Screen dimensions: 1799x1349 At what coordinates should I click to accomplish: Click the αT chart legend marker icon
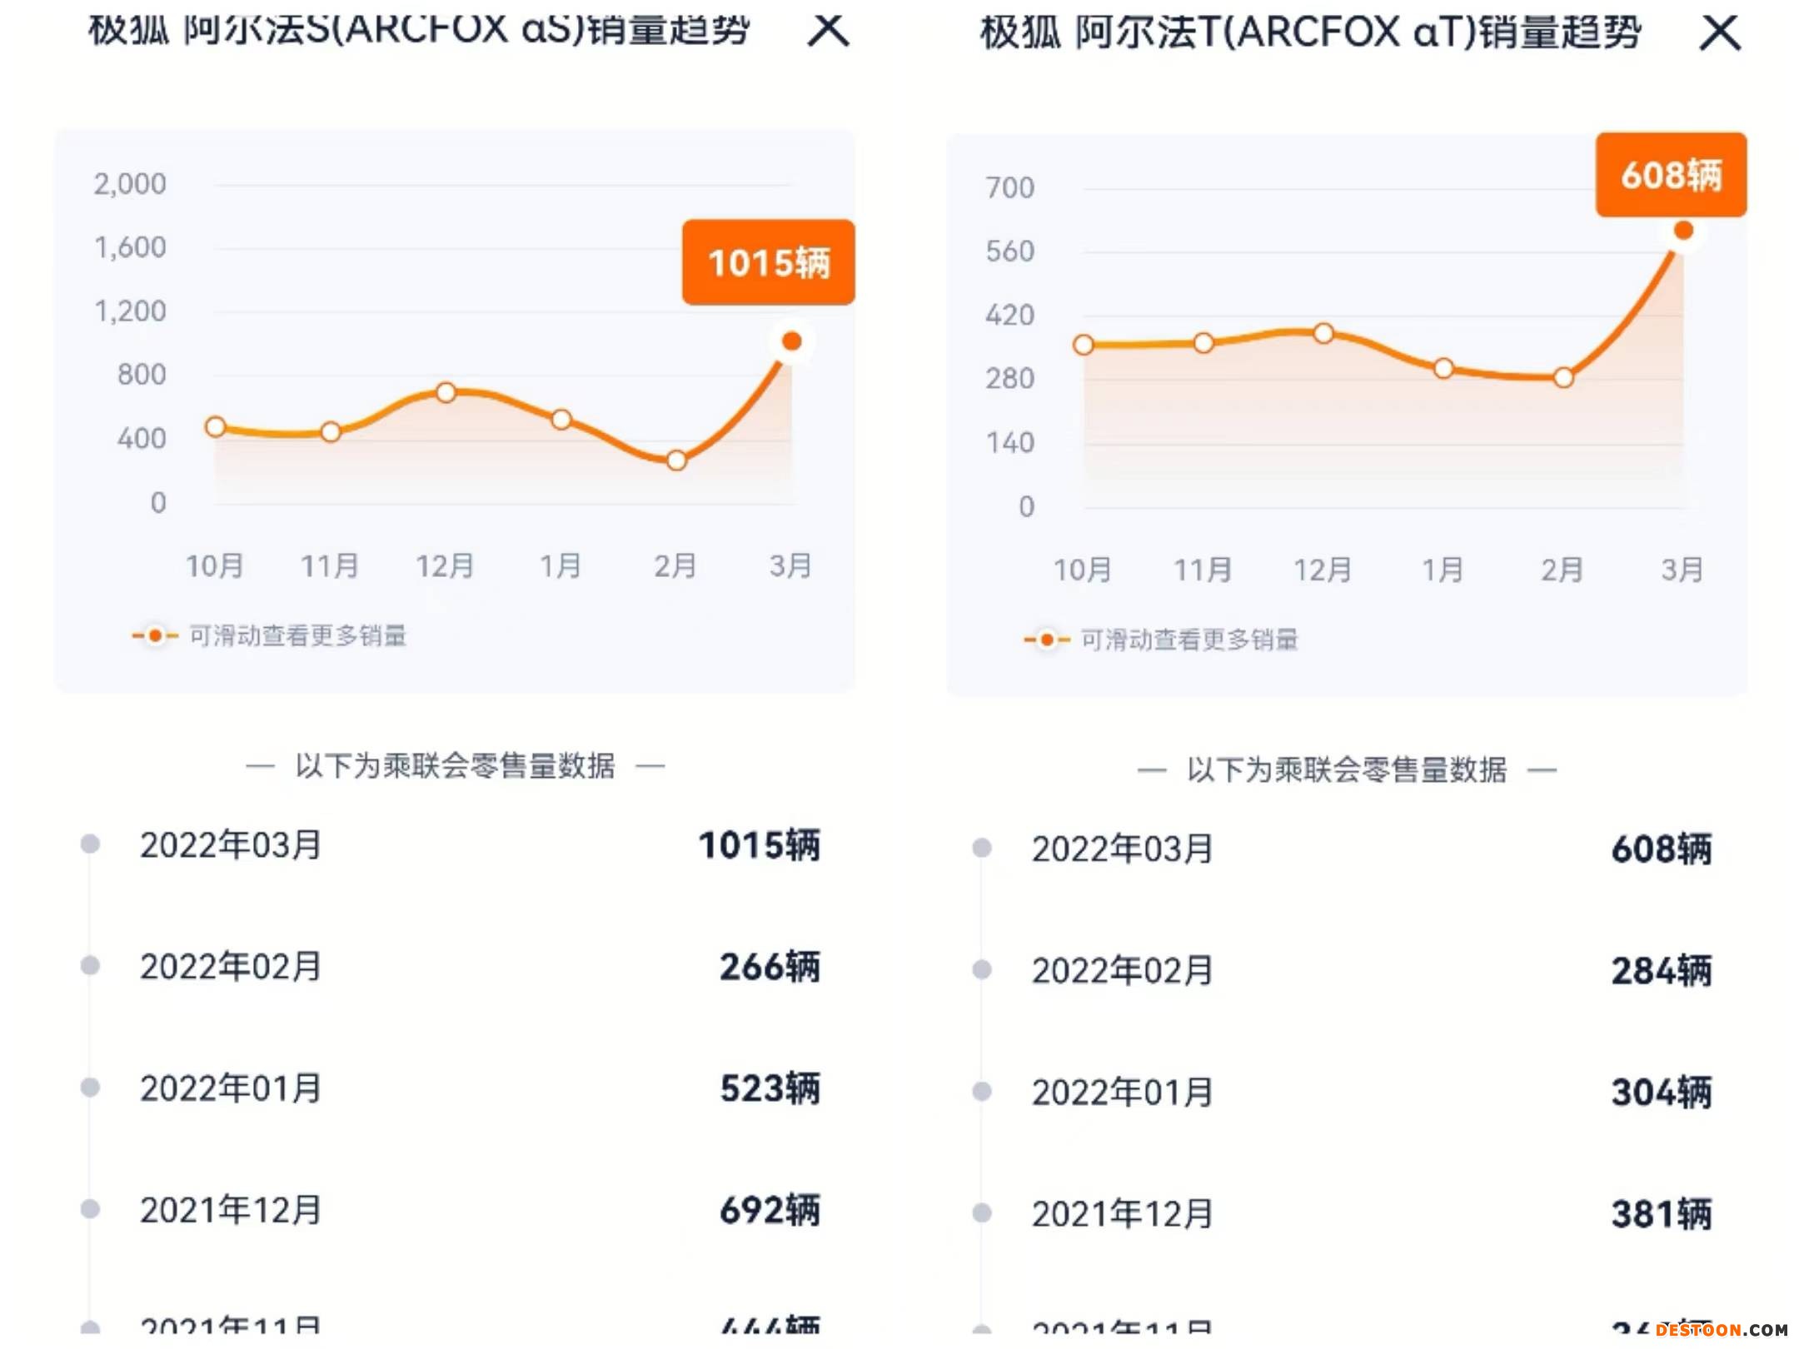tap(1047, 640)
